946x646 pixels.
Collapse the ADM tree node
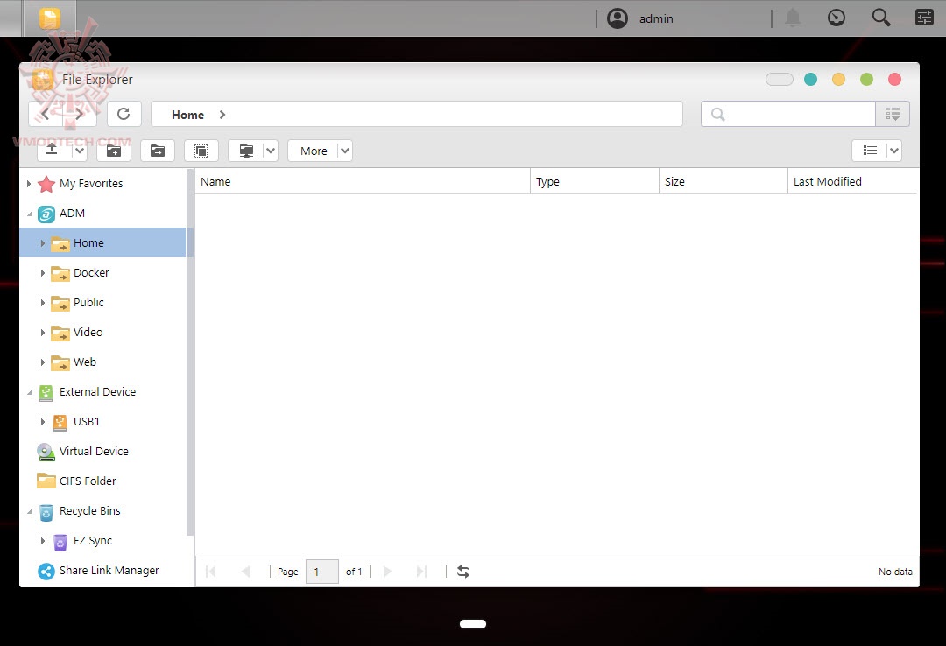29,214
